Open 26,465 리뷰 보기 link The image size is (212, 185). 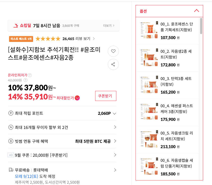[x=76, y=39]
